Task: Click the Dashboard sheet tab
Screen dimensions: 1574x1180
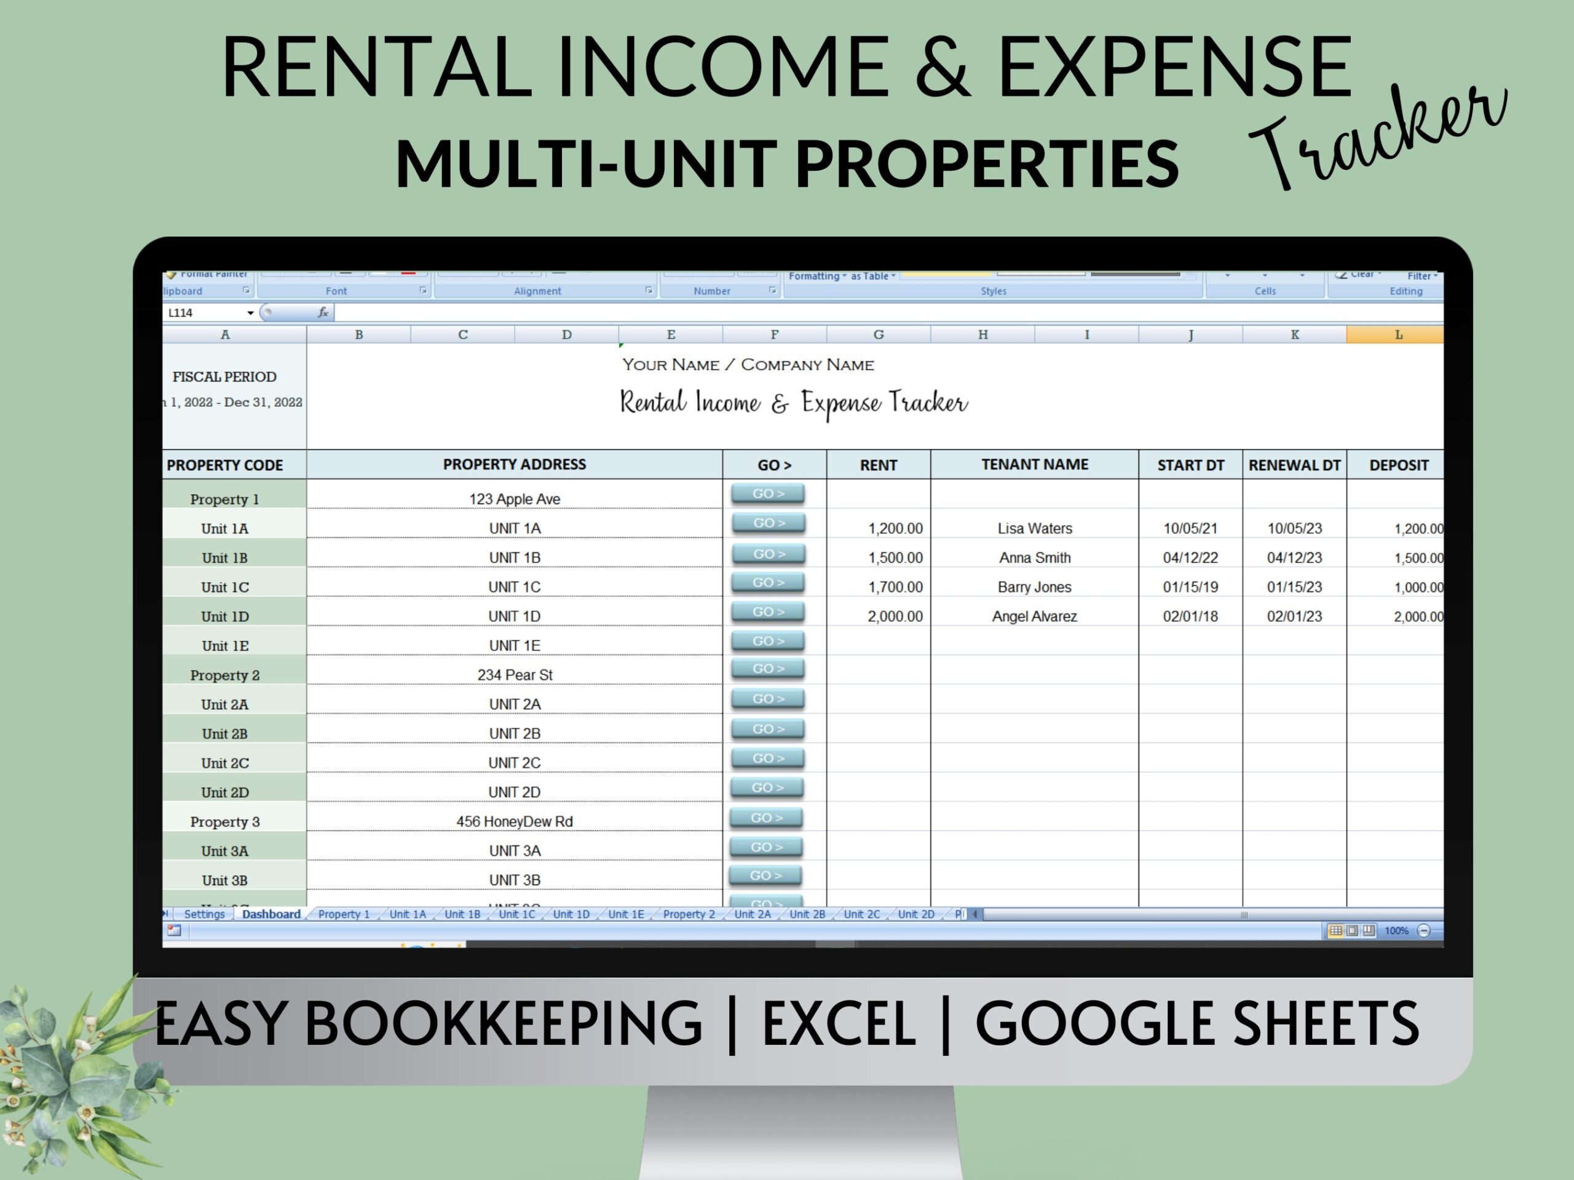Action: (x=271, y=914)
